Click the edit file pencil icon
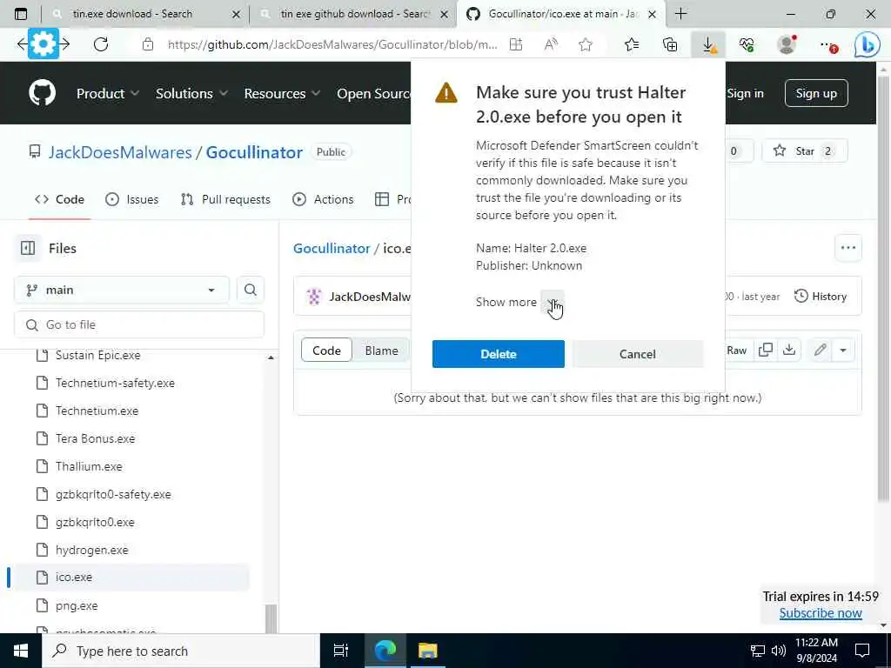Screen dimensions: 891x668 tap(820, 350)
